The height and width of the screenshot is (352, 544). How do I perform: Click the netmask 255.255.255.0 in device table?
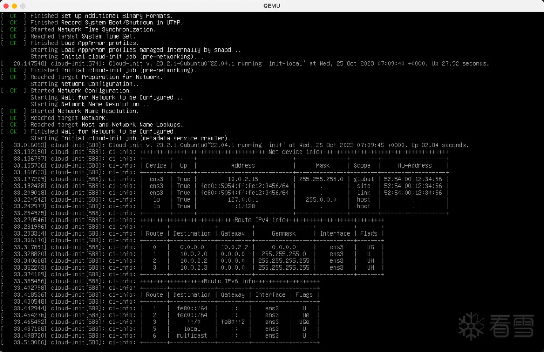(321, 179)
